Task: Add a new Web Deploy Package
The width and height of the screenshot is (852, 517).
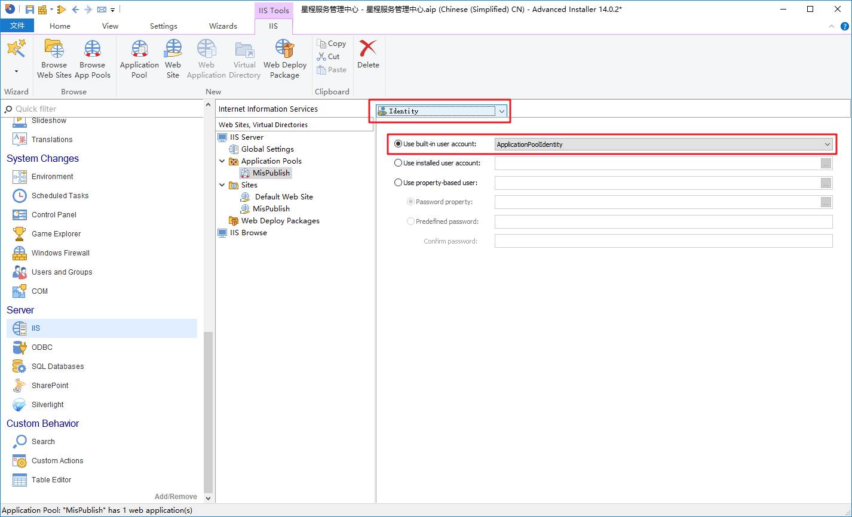Action: [x=284, y=59]
